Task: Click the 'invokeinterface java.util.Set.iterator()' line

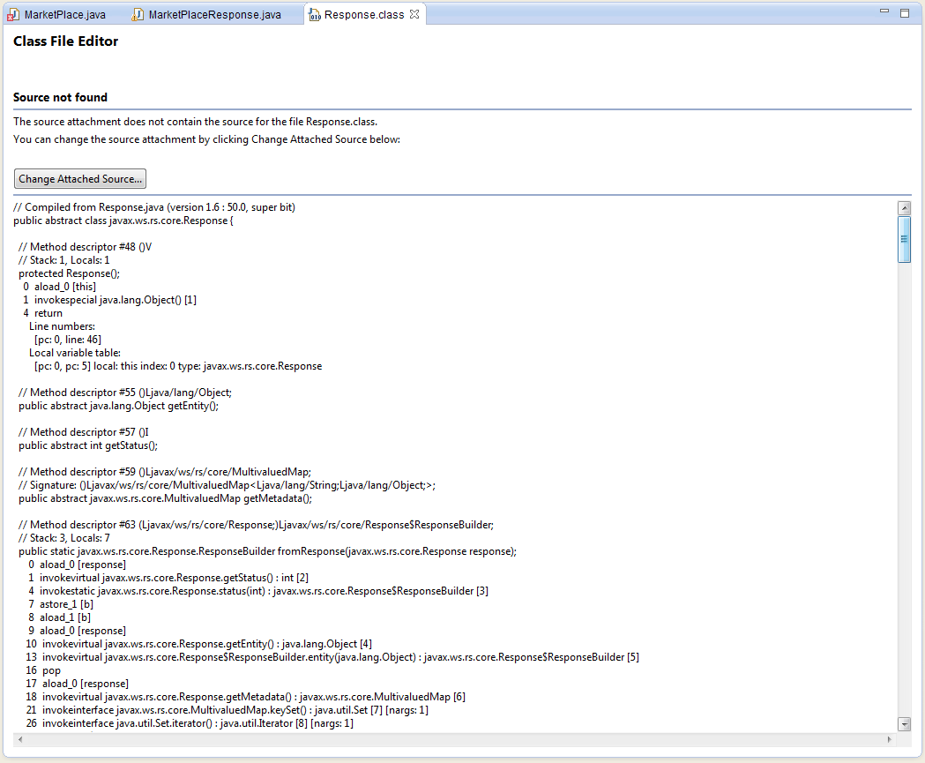Action: 190,723
